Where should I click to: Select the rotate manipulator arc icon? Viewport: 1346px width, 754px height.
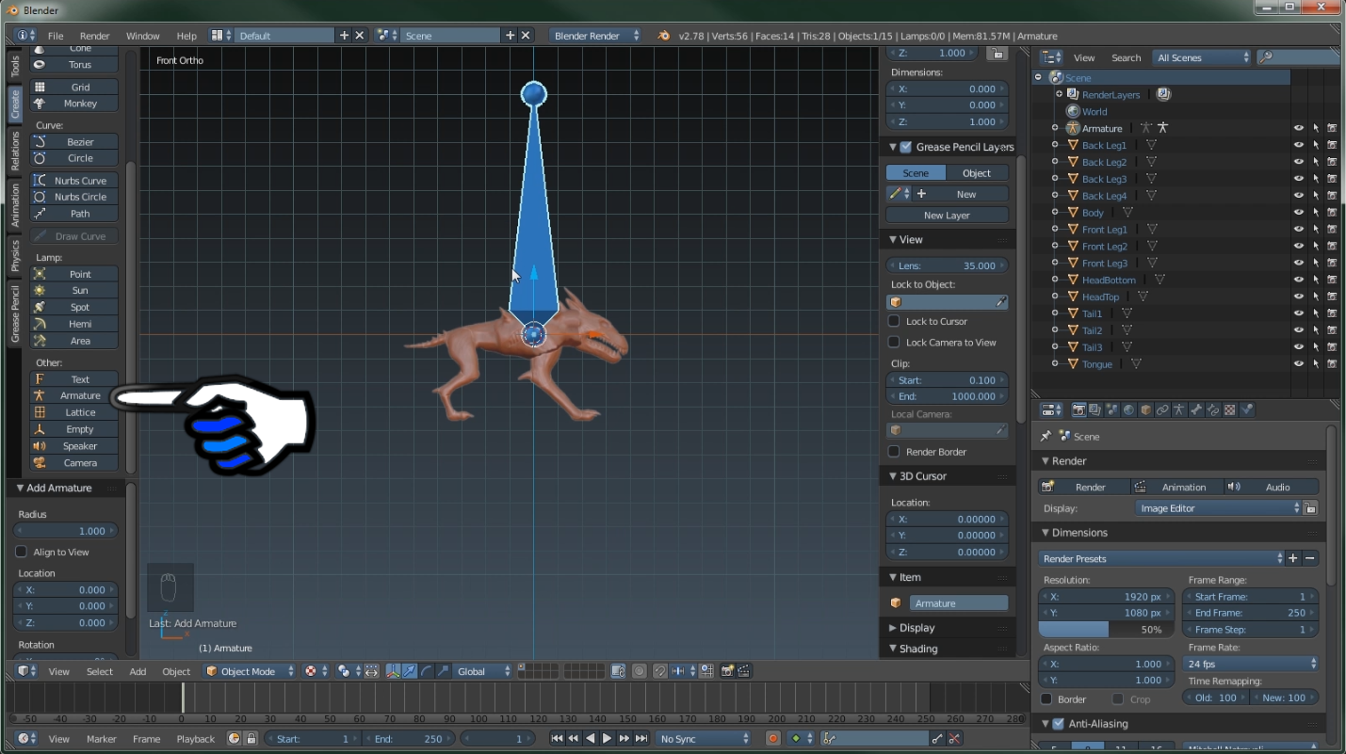(x=427, y=671)
